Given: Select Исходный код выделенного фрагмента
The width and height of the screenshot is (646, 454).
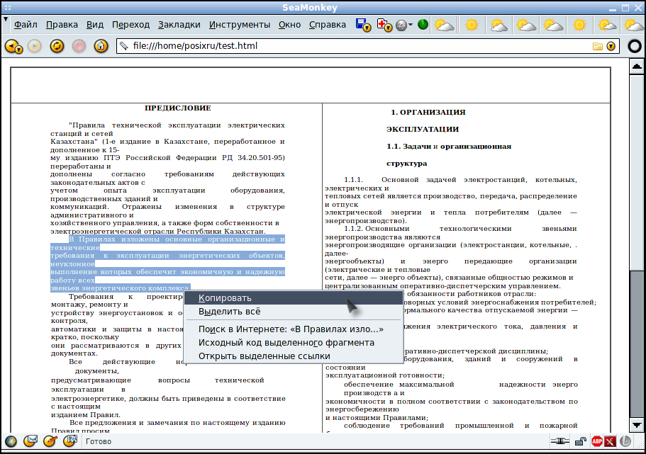Looking at the screenshot, I should pyautogui.click(x=294, y=343).
